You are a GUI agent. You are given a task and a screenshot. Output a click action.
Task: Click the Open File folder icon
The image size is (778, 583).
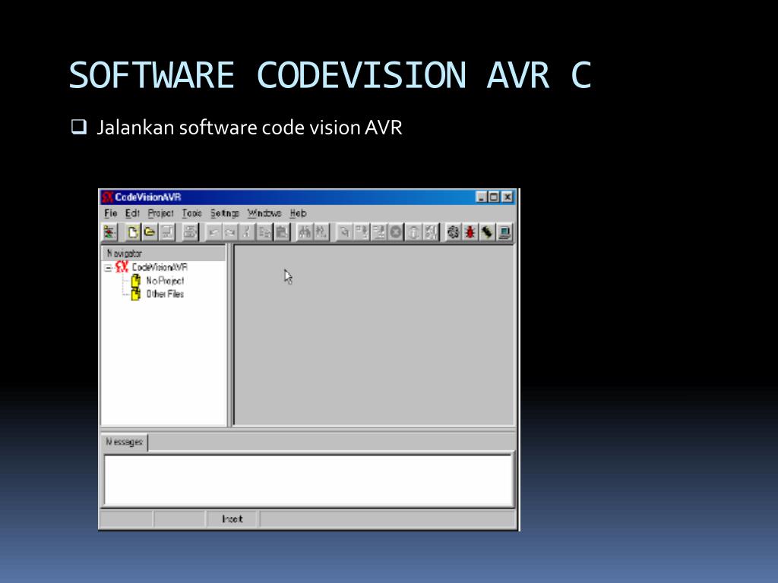(150, 232)
